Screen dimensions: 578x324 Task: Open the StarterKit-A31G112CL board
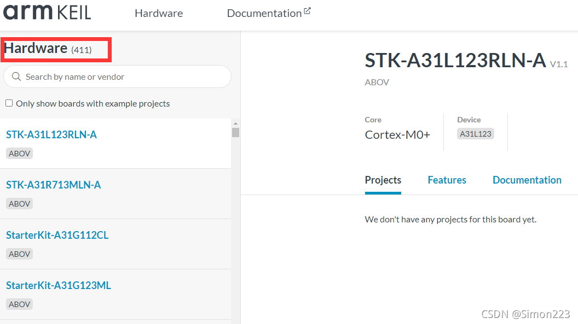coord(57,235)
